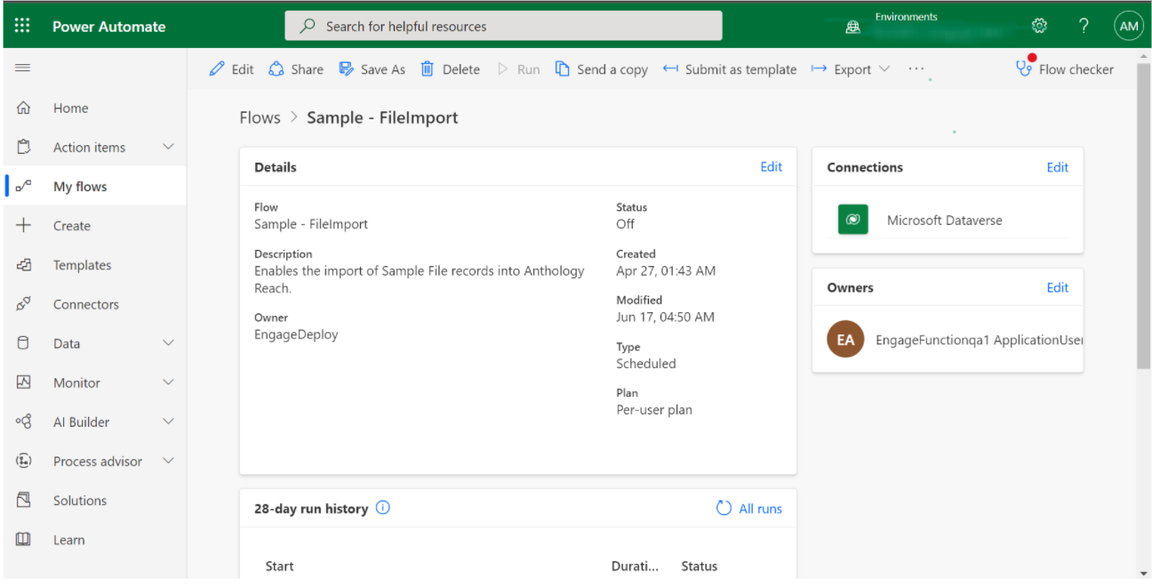Expand the Data section chevron

click(168, 343)
